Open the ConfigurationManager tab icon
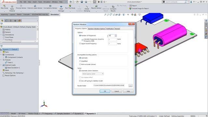The image size is (208, 117). (x=11, y=20)
